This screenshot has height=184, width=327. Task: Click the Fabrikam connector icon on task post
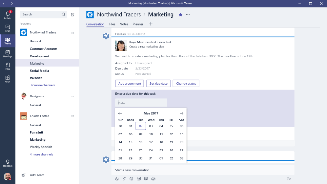106,36
